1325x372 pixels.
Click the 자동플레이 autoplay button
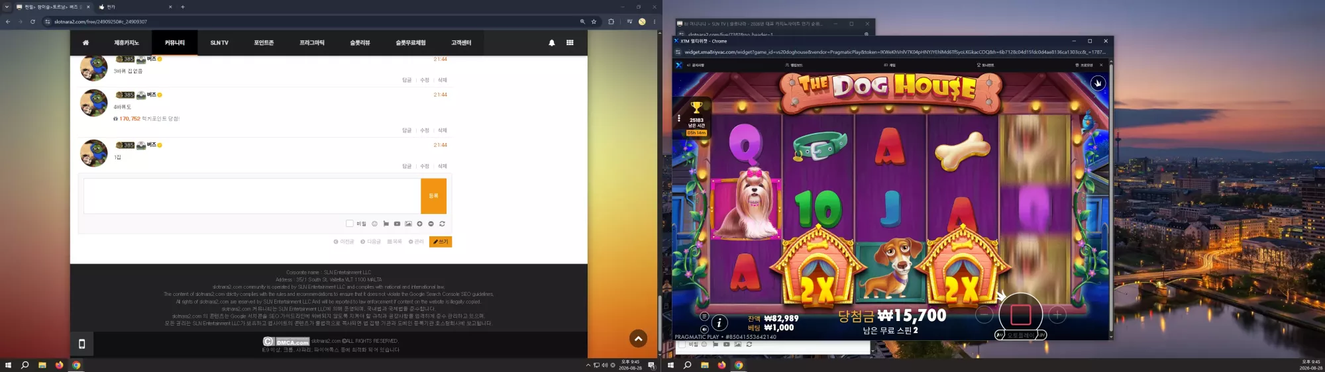pyautogui.click(x=1020, y=335)
